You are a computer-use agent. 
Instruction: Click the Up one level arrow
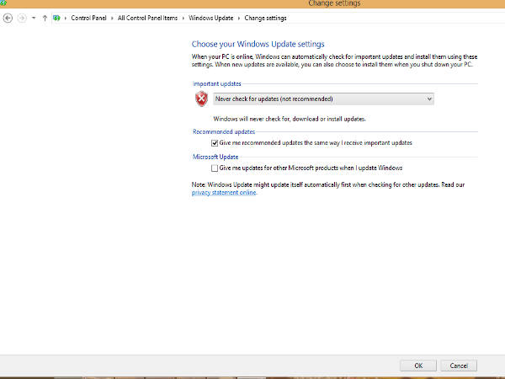click(x=45, y=17)
